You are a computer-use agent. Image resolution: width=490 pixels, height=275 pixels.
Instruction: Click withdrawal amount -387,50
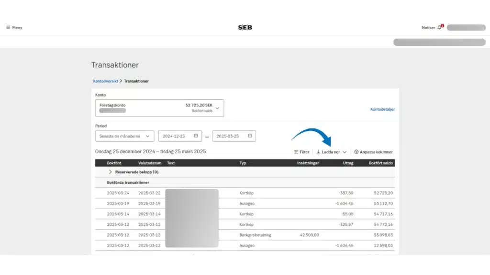tap(346, 193)
